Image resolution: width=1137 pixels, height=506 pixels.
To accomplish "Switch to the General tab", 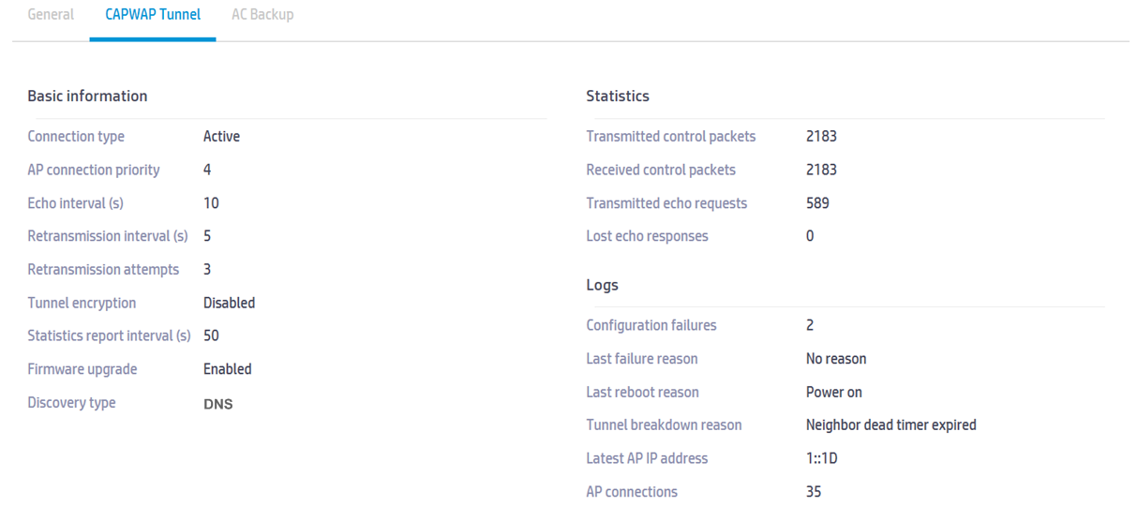I will (x=51, y=15).
